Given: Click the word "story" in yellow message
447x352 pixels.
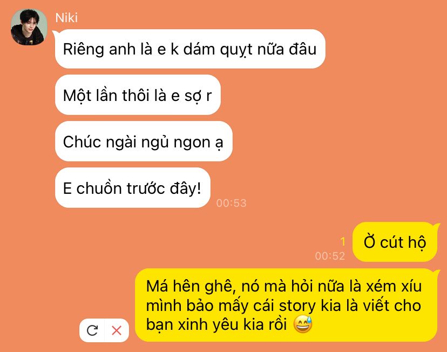Looking at the screenshot, I should 297,306.
